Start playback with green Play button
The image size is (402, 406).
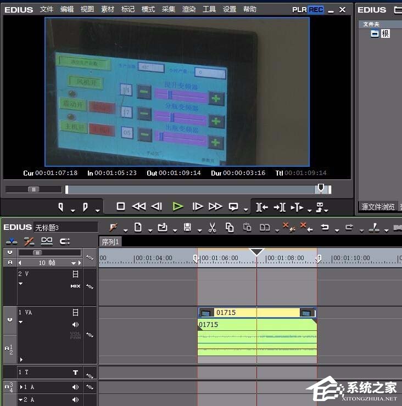pos(178,206)
